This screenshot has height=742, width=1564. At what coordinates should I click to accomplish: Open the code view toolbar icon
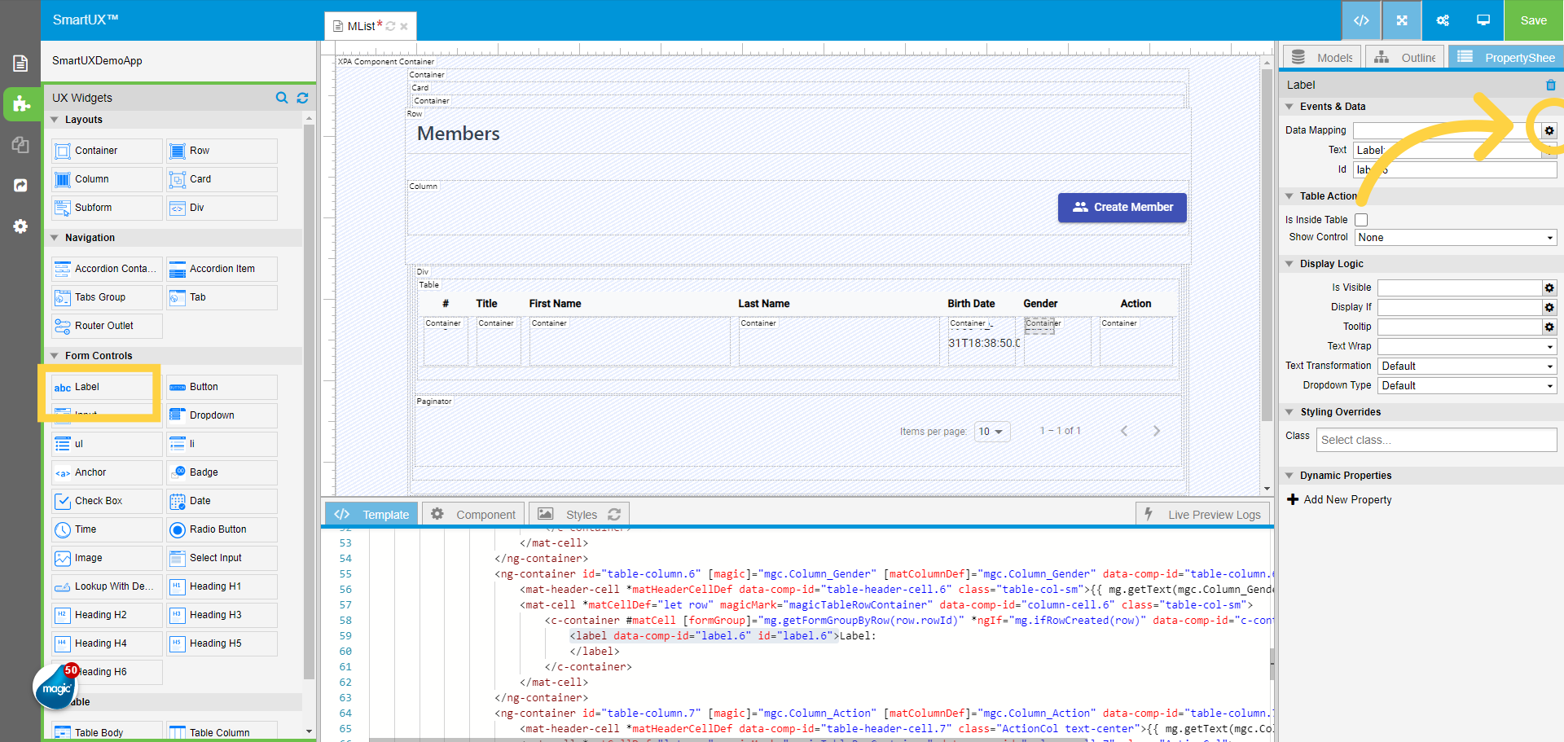coord(1361,20)
